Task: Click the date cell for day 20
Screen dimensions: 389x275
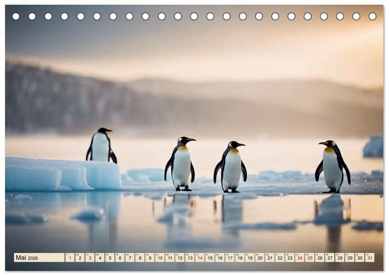Action: point(260,258)
